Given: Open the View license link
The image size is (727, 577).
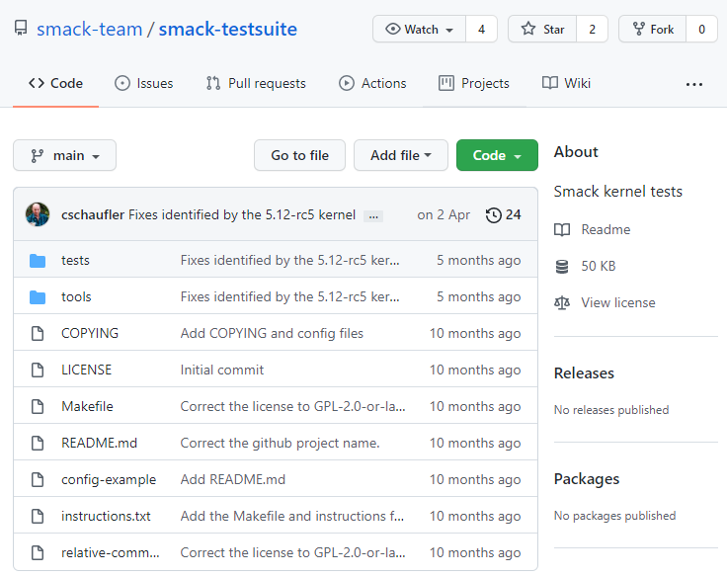Looking at the screenshot, I should click(618, 303).
